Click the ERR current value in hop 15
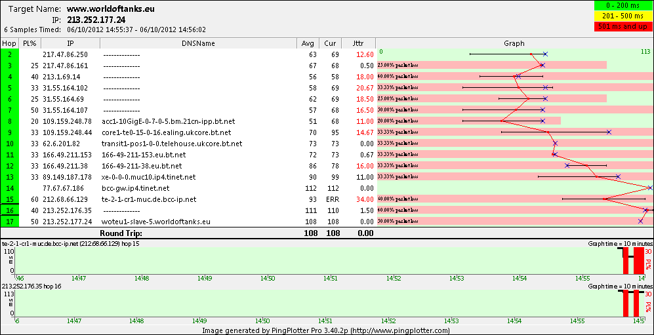Image resolution: width=654 pixels, height=335 pixels. 334,199
